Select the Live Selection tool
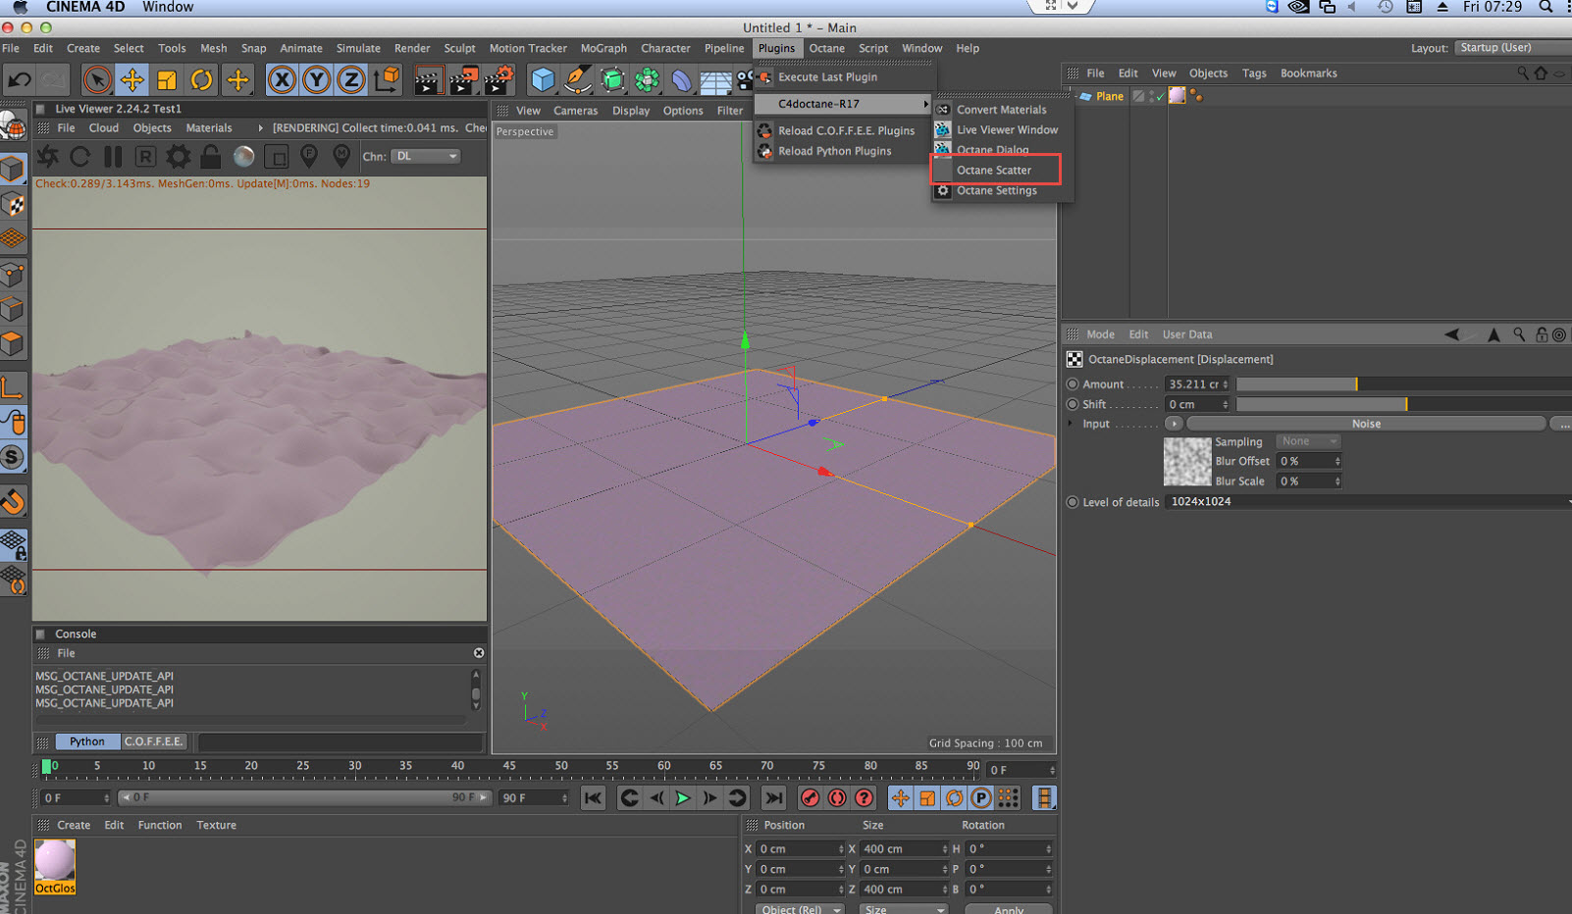 (x=96, y=79)
